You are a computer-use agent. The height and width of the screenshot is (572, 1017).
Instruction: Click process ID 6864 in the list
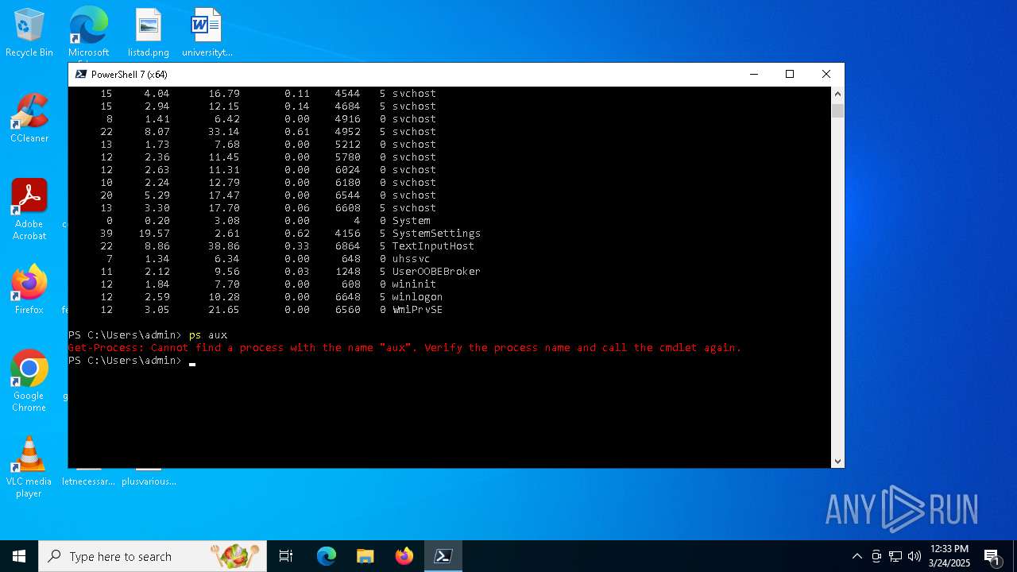(347, 245)
